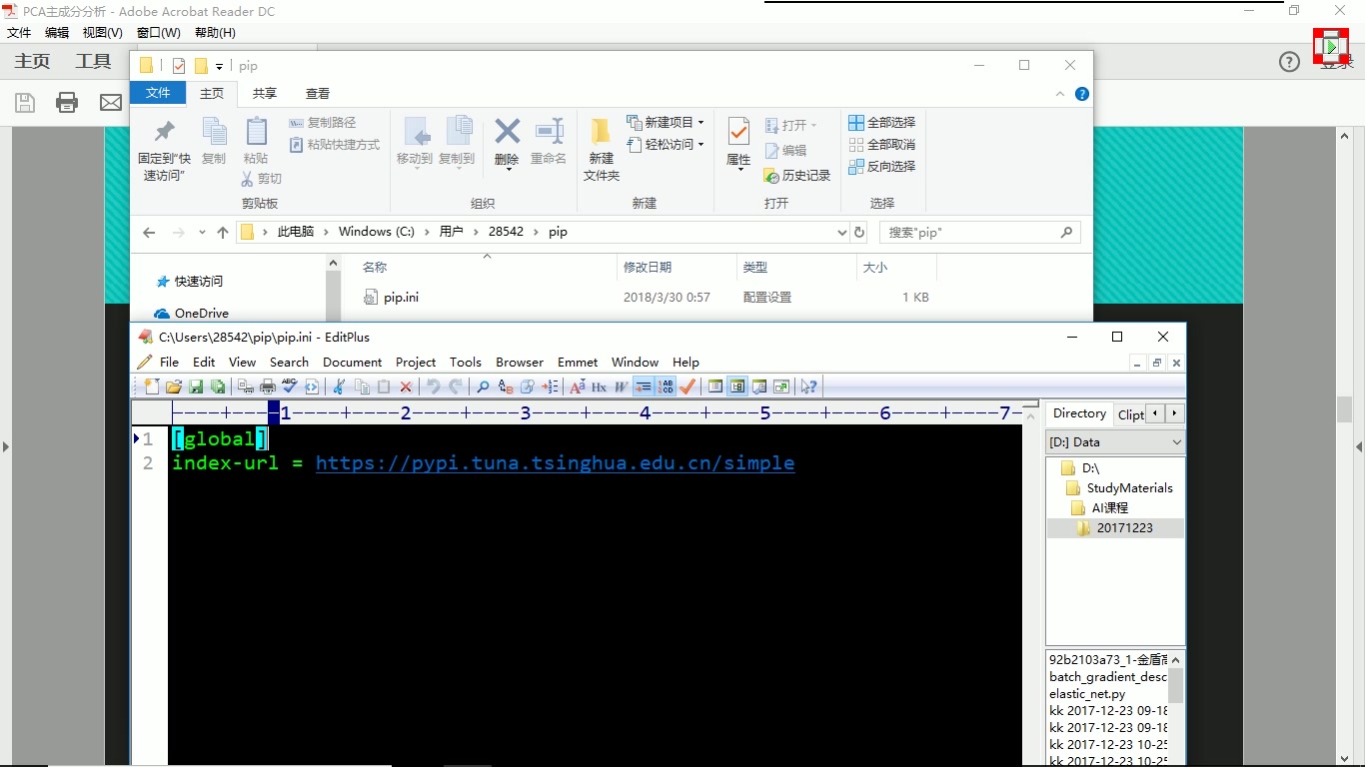Screen dimensions: 1365x767
Task: Click 反向选择 invert selection in Explorer
Action: 882,166
